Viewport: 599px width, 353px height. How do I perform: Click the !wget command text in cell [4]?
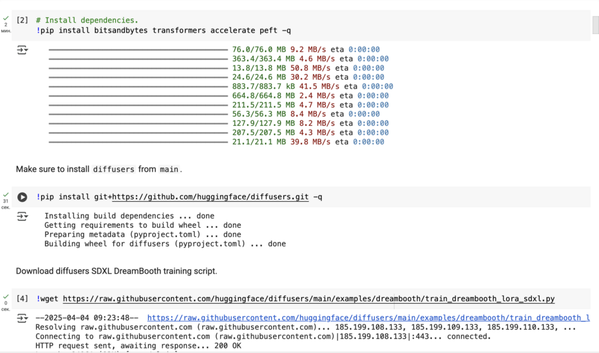point(49,299)
